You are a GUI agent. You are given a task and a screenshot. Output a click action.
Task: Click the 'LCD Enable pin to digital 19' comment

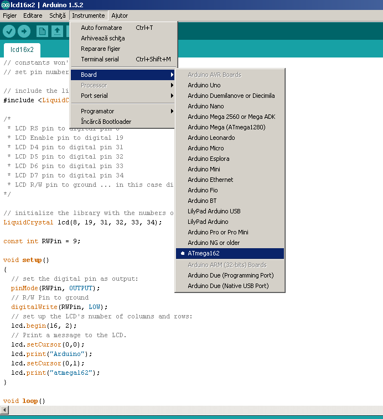click(x=65, y=138)
